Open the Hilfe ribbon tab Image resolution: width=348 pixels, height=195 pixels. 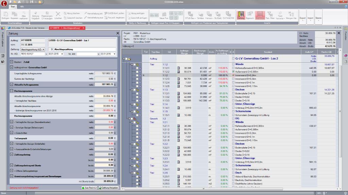[22, 6]
